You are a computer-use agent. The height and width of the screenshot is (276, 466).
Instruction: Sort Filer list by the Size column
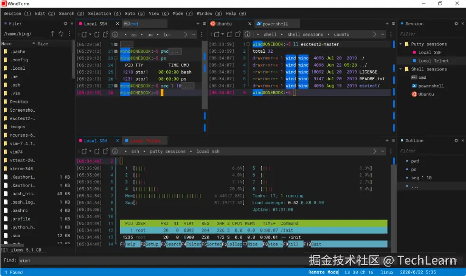point(43,44)
